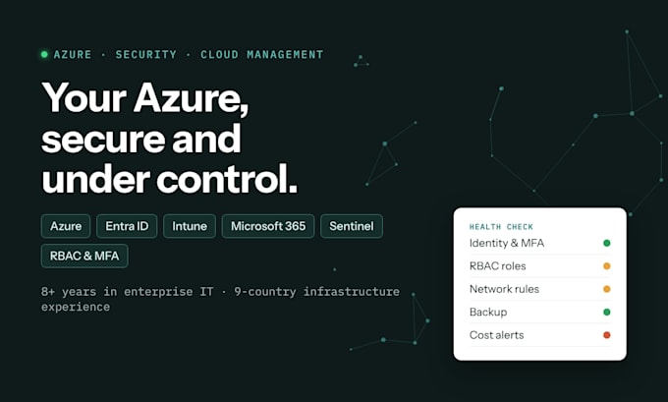Select the Network rules row label
668x402 pixels.
pyautogui.click(x=504, y=289)
